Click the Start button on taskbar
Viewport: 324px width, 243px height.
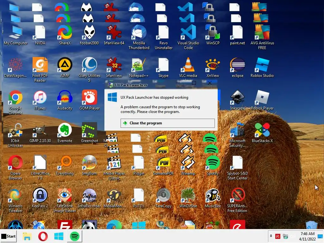click(9, 236)
